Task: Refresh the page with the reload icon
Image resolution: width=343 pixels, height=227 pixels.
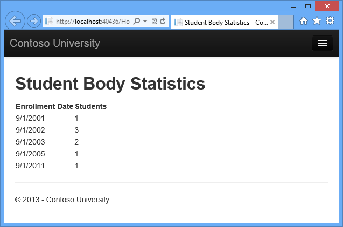Action: click(x=163, y=22)
